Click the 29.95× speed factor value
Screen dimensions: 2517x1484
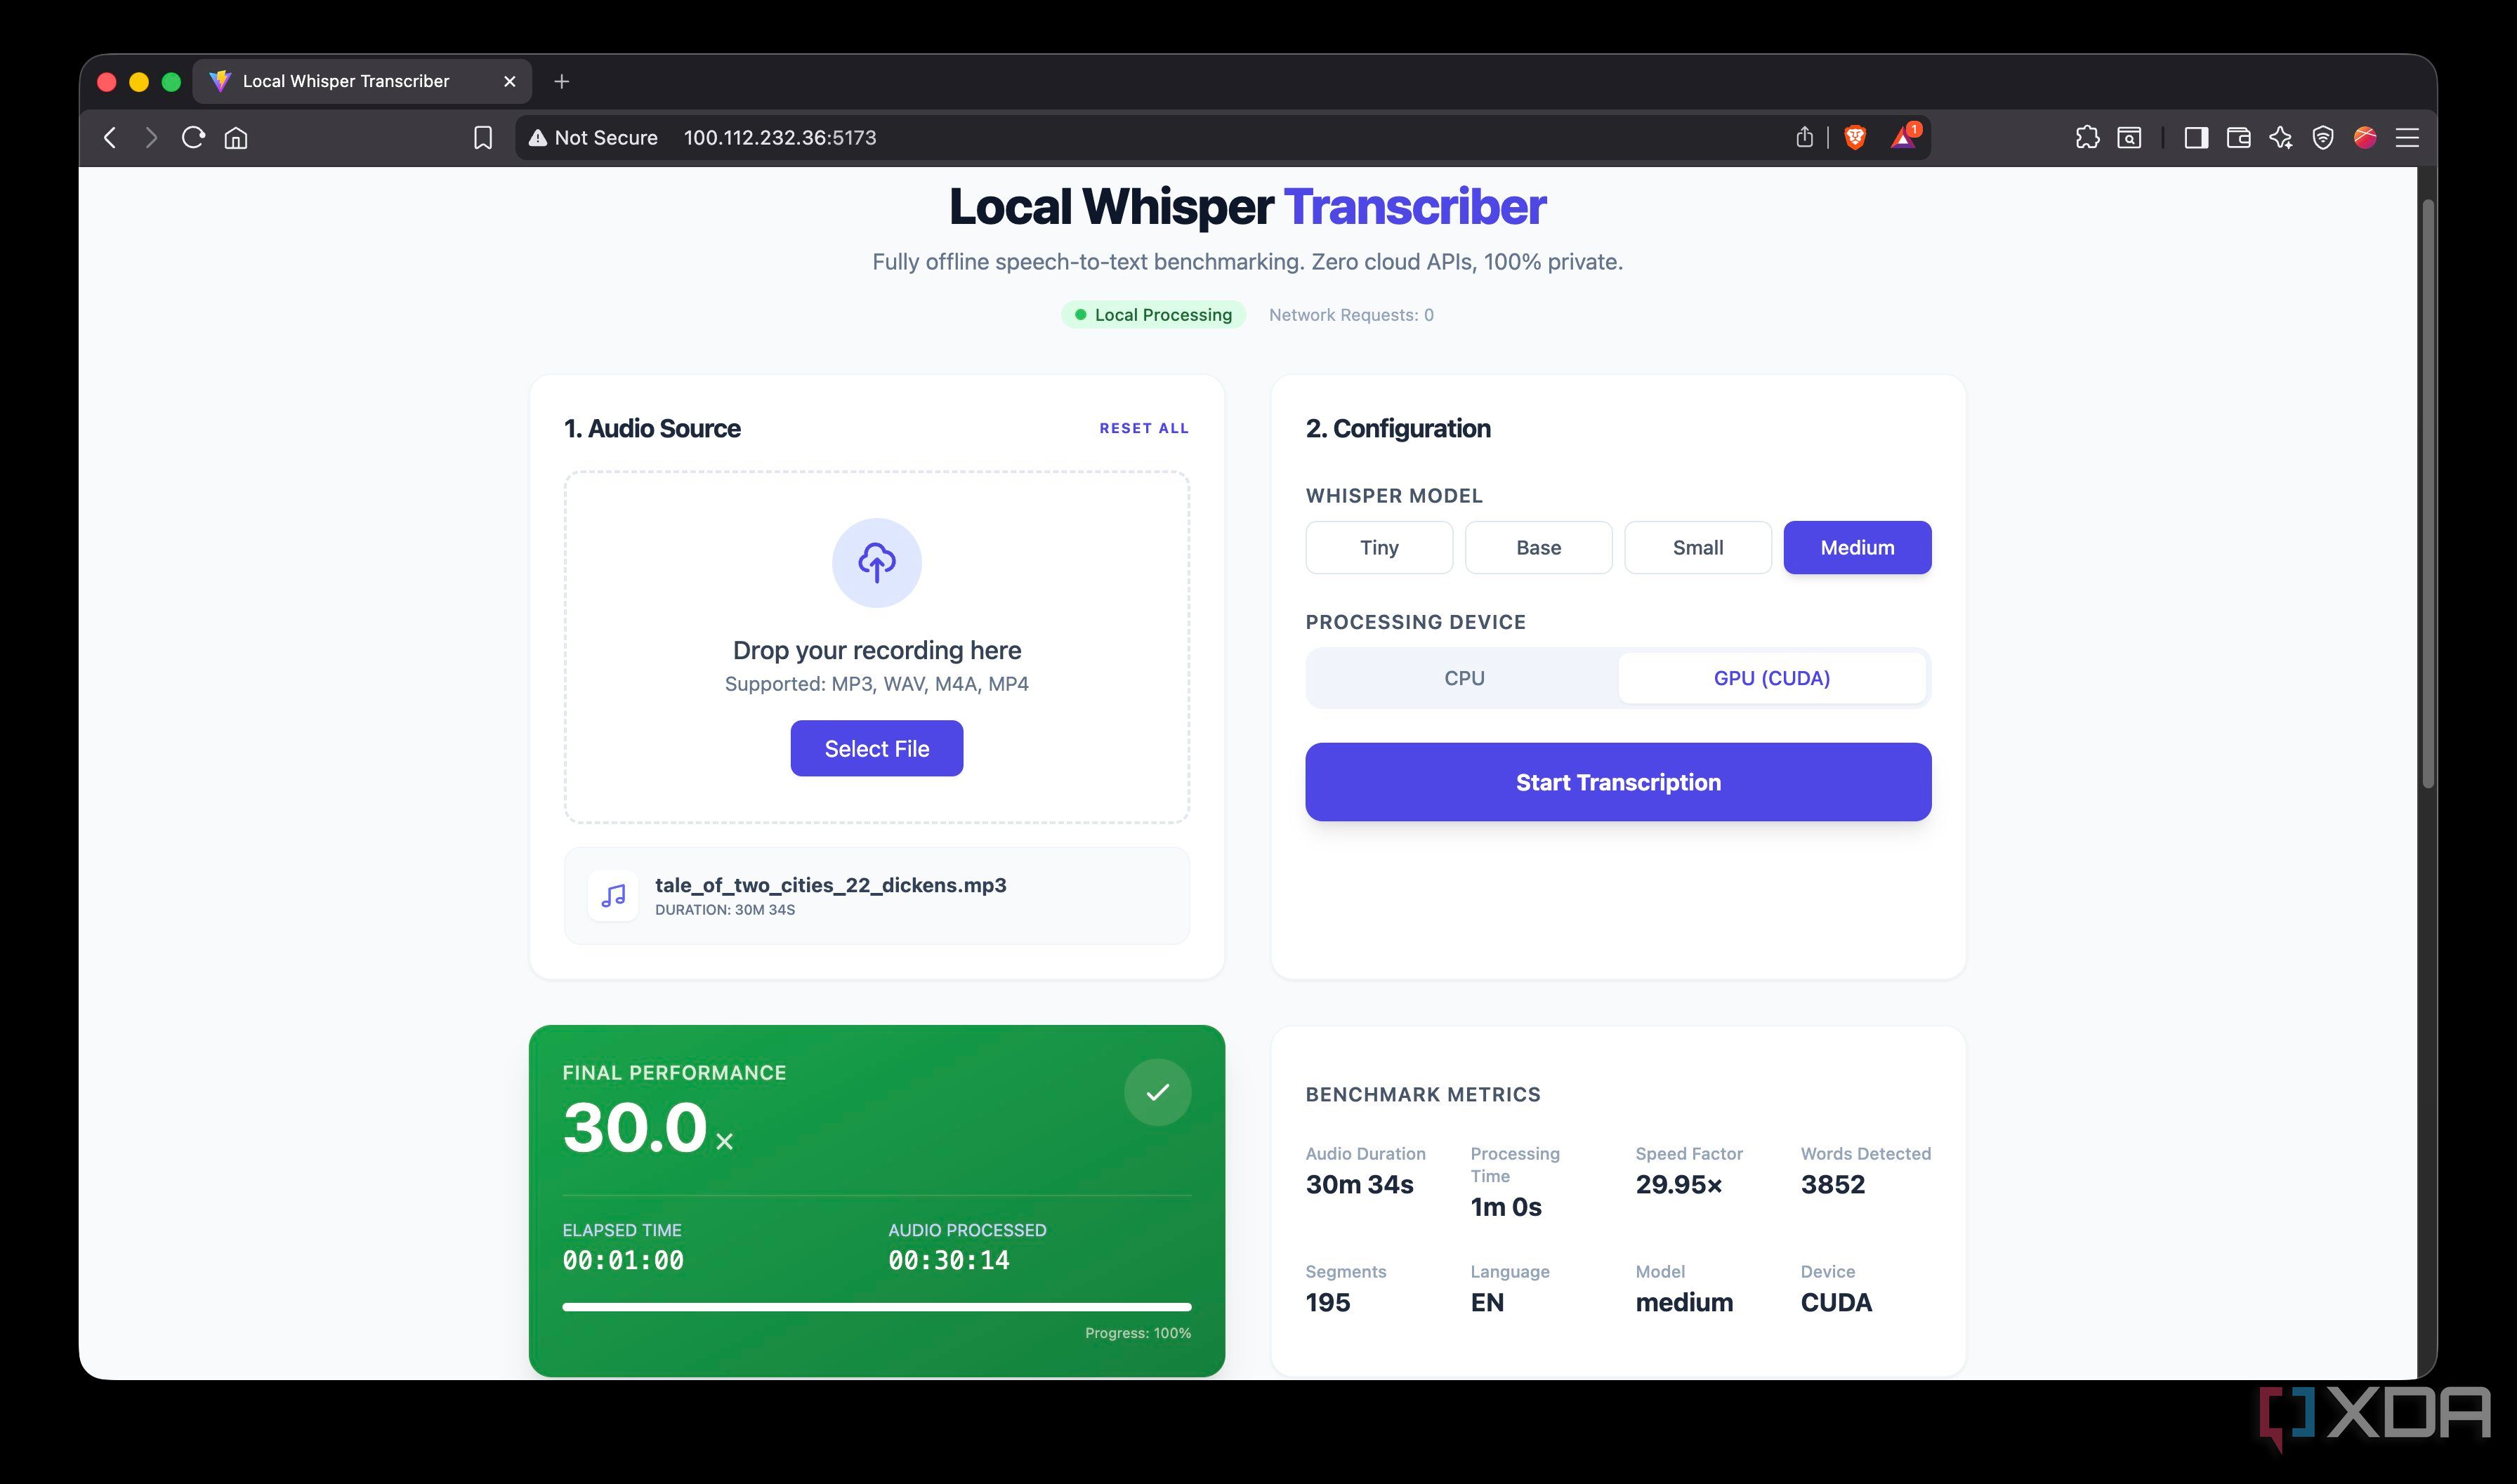(x=1678, y=1184)
